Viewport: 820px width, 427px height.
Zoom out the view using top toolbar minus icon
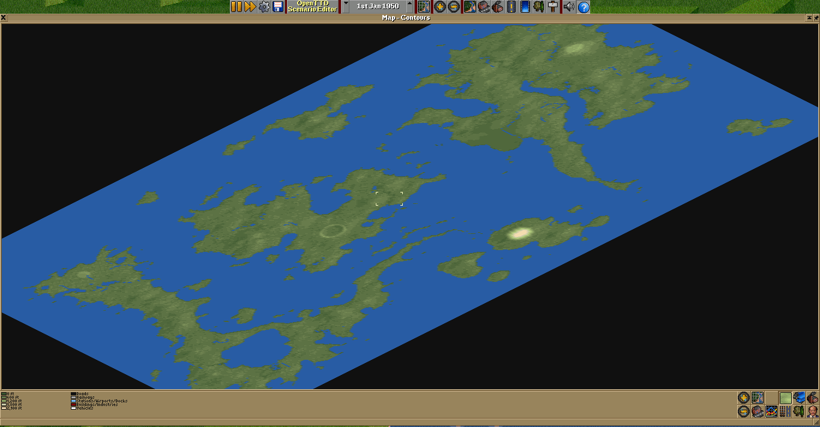454,7
